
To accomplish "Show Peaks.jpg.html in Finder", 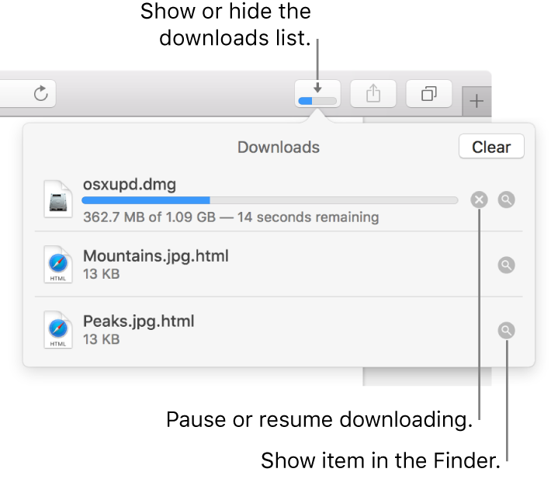I will (x=506, y=331).
